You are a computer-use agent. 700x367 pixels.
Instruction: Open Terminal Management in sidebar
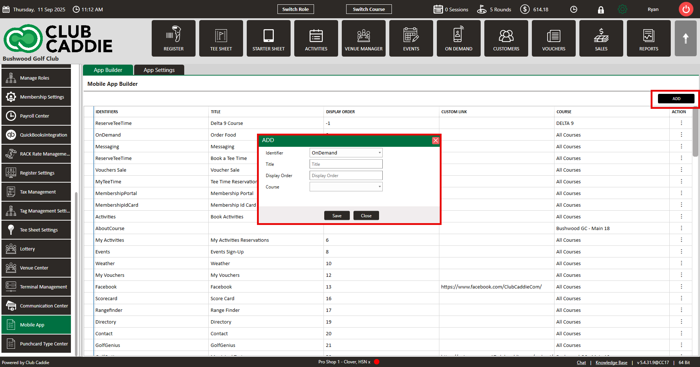click(36, 287)
